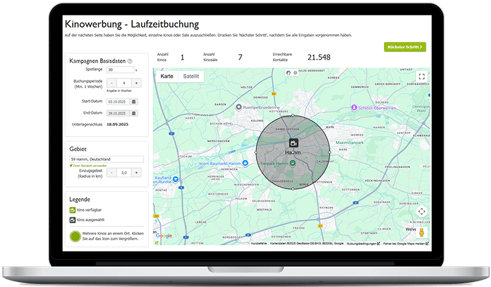Increase Einzugsgebiet radius with plus button
The image size is (491, 287).
coord(136,173)
